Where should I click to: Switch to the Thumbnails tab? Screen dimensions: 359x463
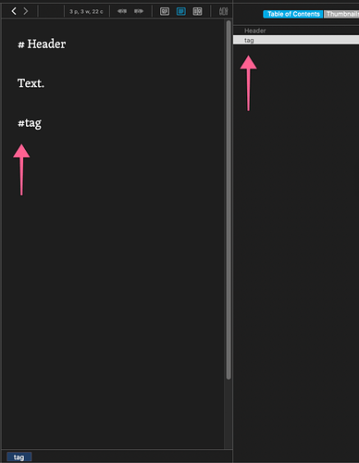click(x=341, y=14)
